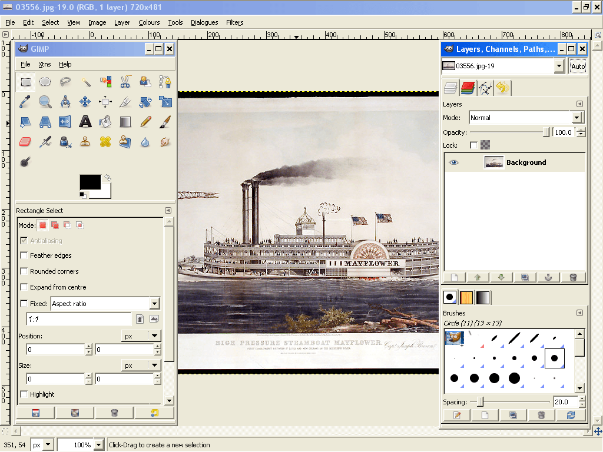Check the Expand from centre option

click(25, 287)
